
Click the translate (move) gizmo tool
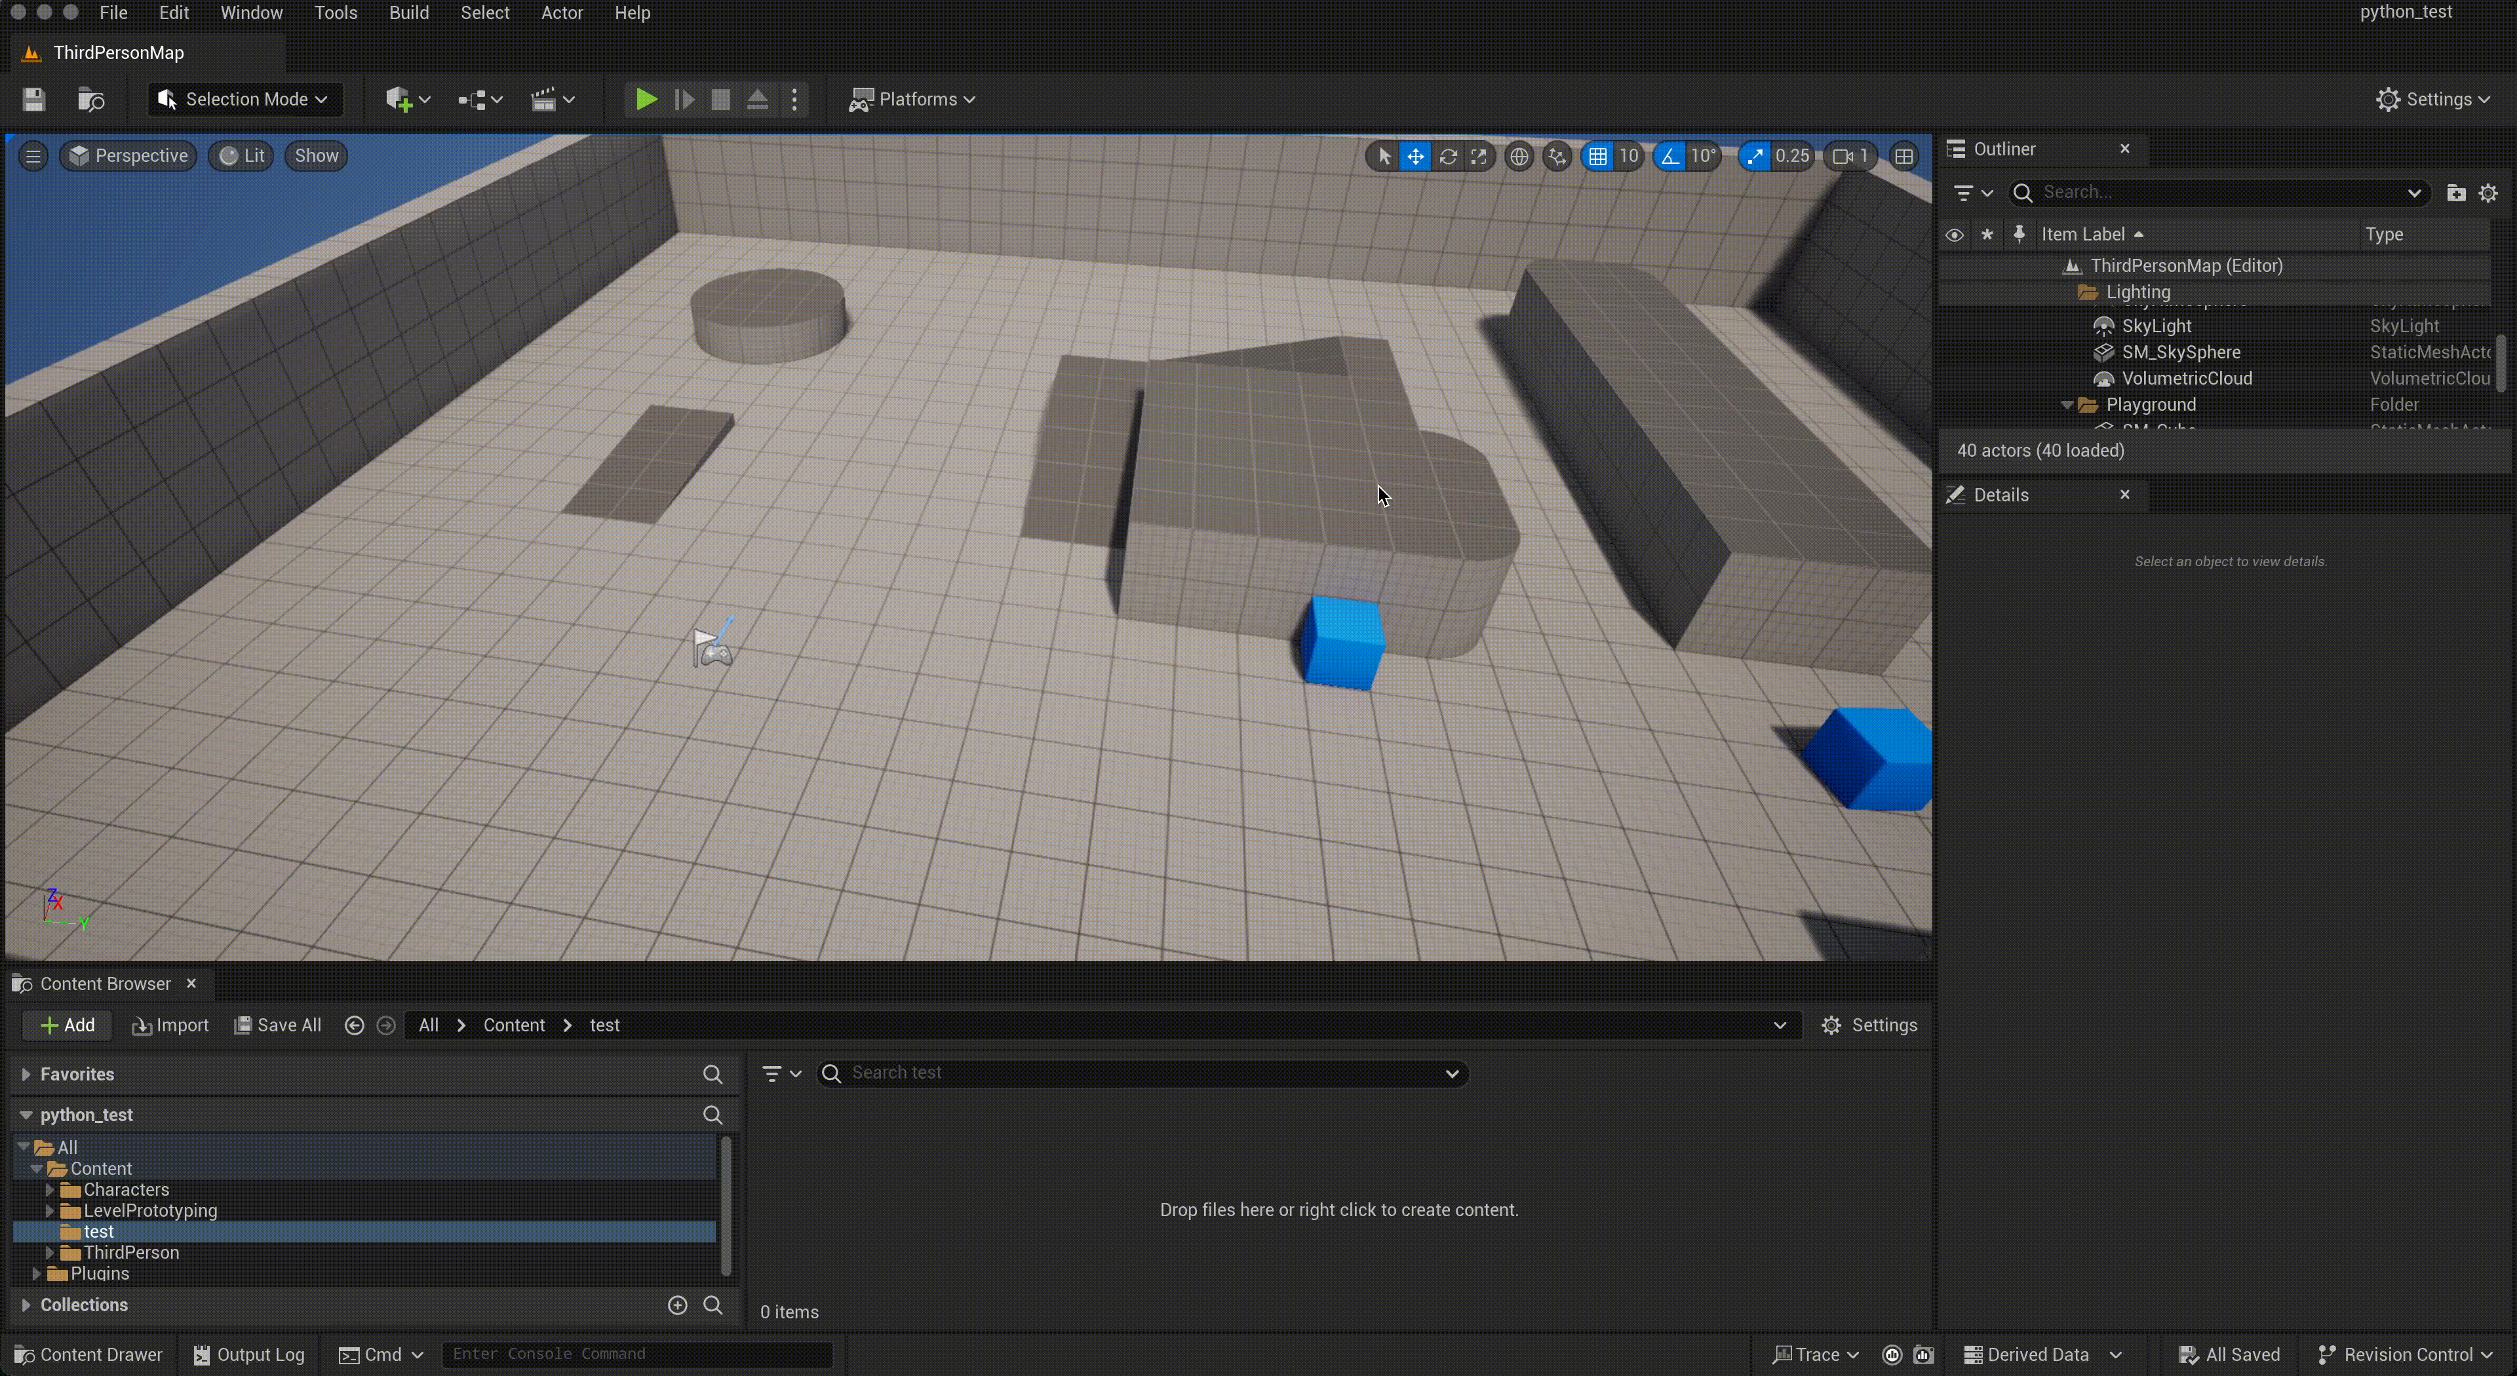(x=1415, y=156)
